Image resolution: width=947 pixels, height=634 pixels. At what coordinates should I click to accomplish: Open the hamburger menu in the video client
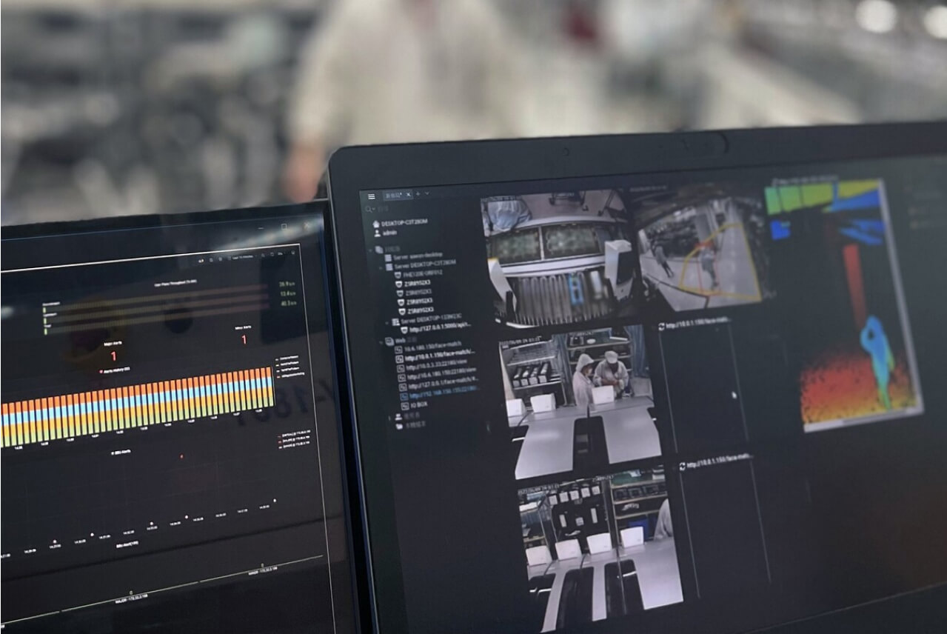point(371,196)
